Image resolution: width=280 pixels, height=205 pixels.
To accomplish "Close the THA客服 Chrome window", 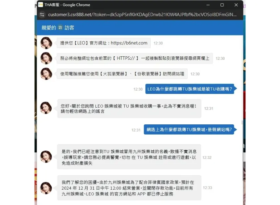I will (x=236, y=5).
